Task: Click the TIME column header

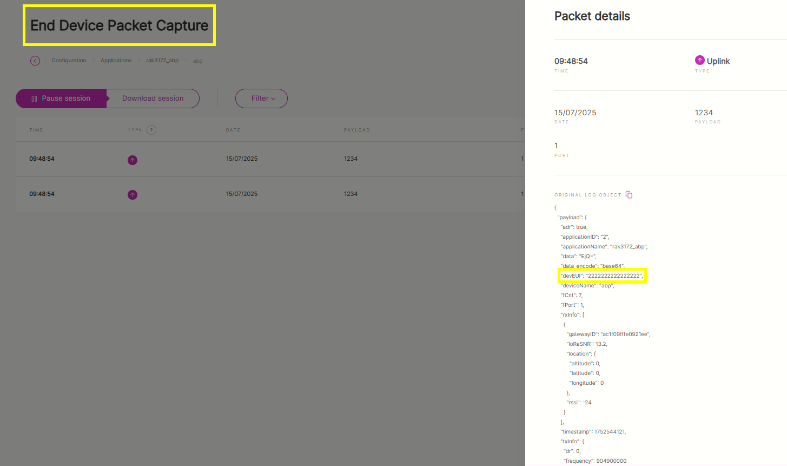Action: tap(36, 130)
